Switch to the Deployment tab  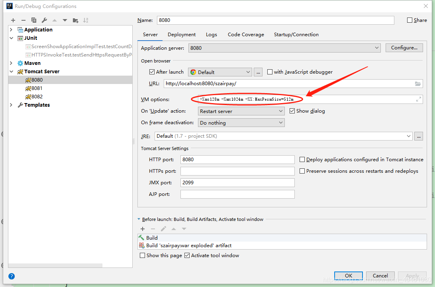point(182,34)
